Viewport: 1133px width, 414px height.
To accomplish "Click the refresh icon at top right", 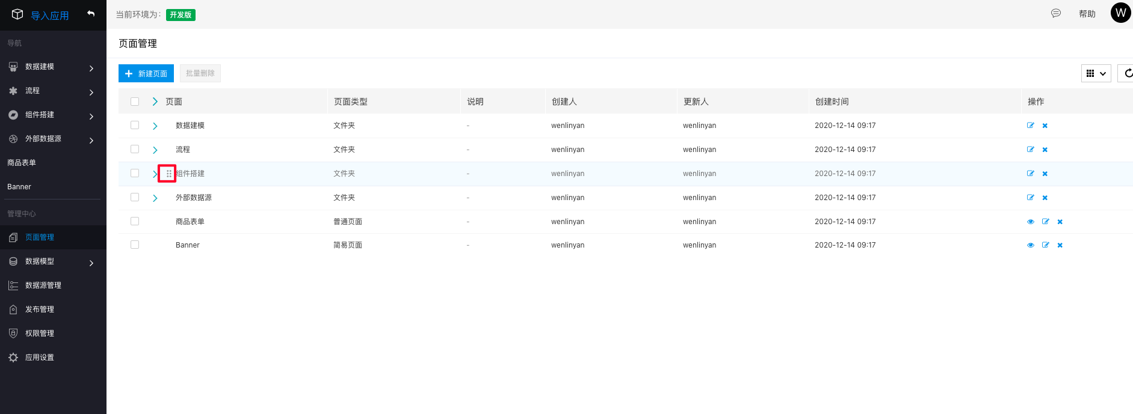I will coord(1127,73).
